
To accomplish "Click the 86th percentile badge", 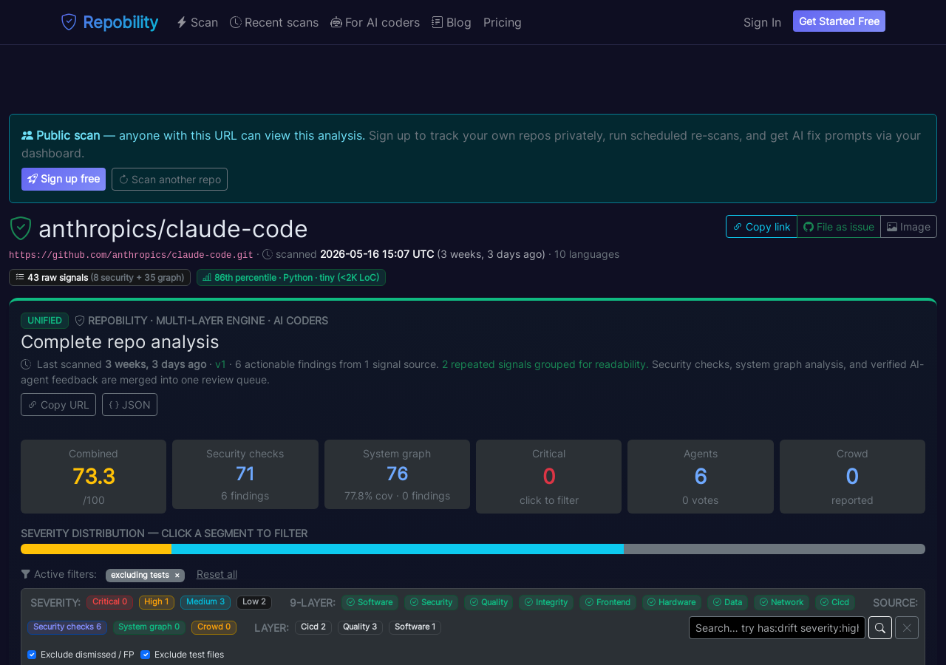I will (291, 277).
